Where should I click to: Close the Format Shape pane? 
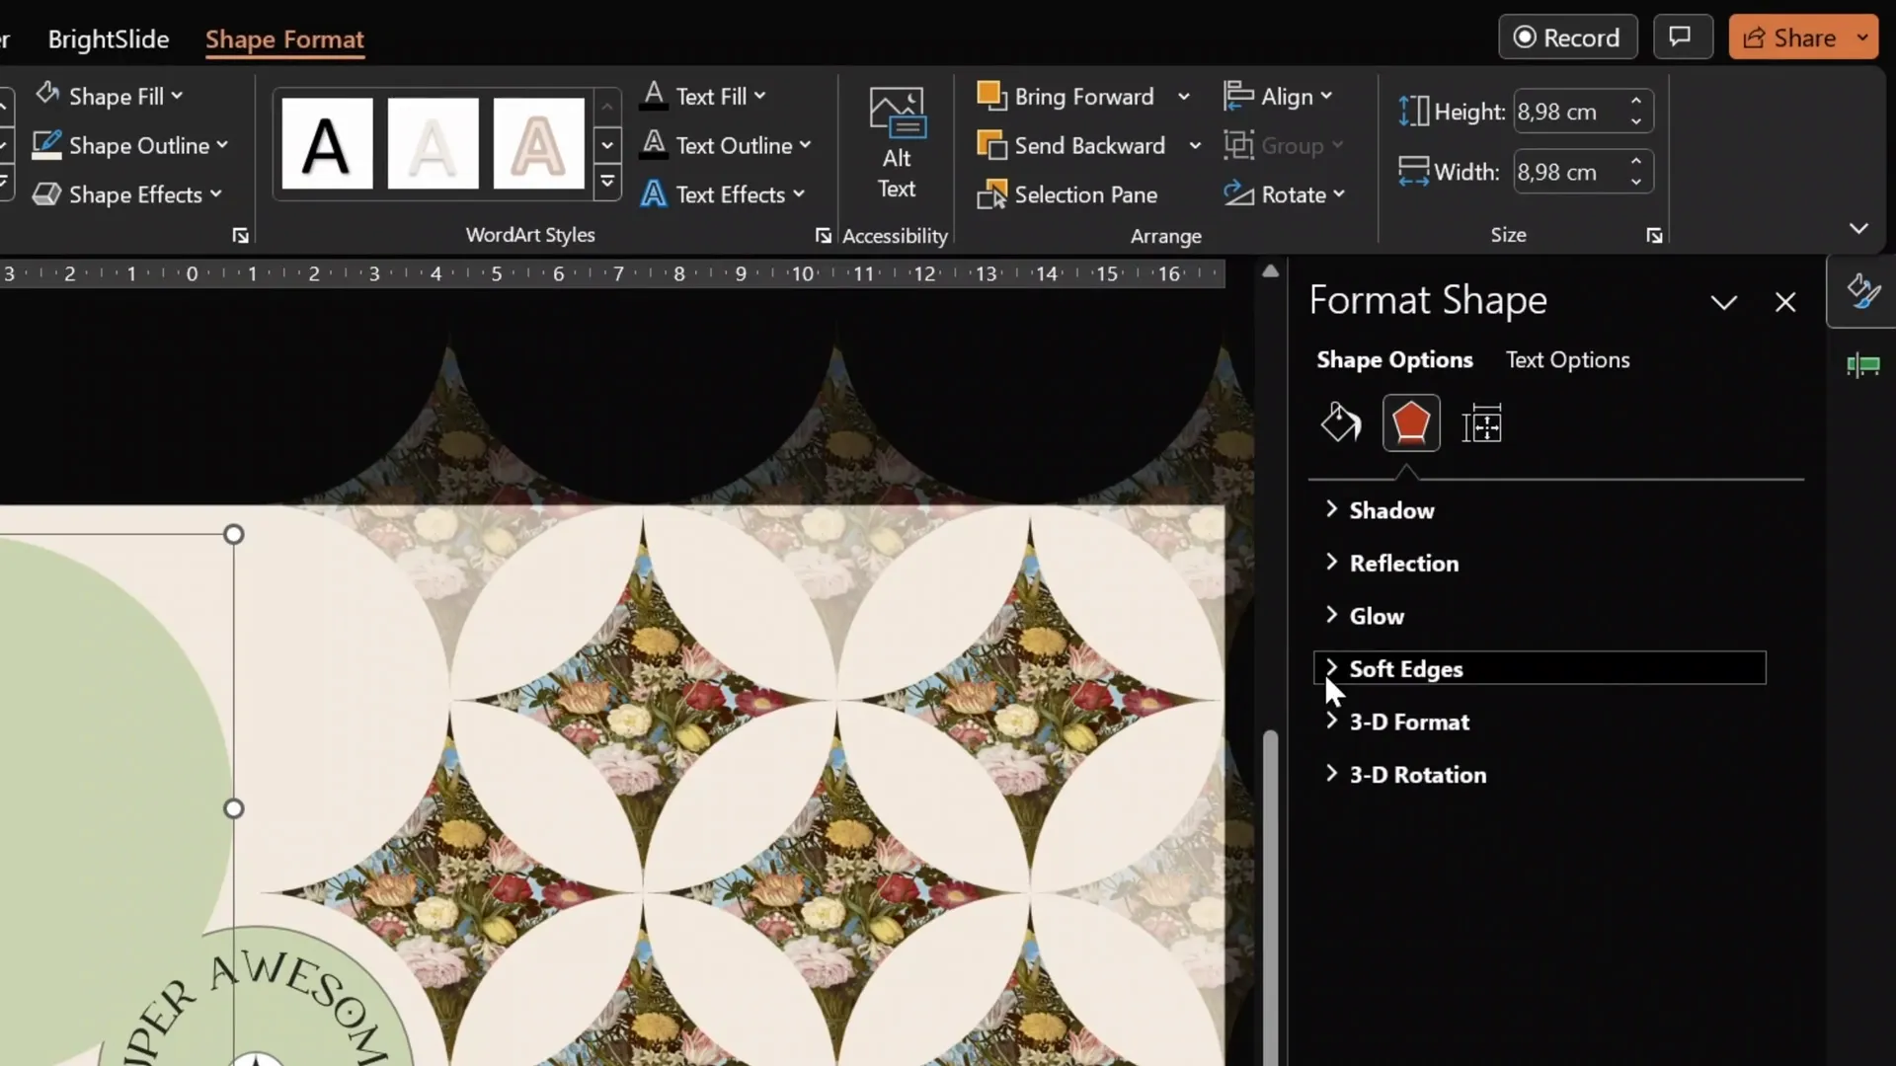[x=1785, y=302]
